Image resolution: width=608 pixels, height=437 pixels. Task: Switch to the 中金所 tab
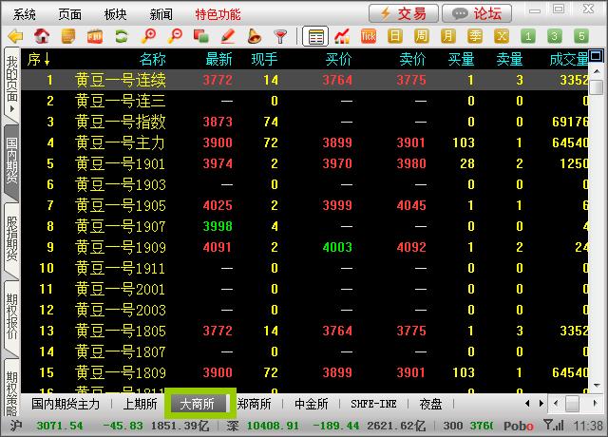(x=312, y=404)
